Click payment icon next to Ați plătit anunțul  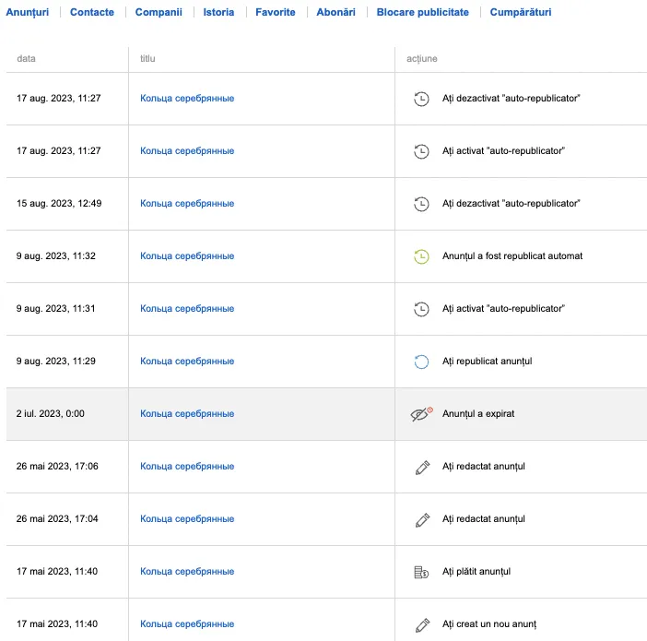tap(421, 572)
